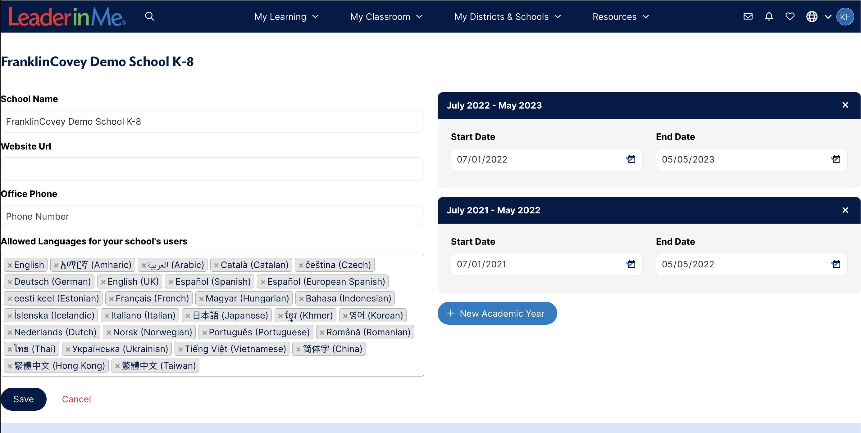Open the Resources menu
Image resolution: width=861 pixels, height=433 pixels.
pyautogui.click(x=620, y=17)
